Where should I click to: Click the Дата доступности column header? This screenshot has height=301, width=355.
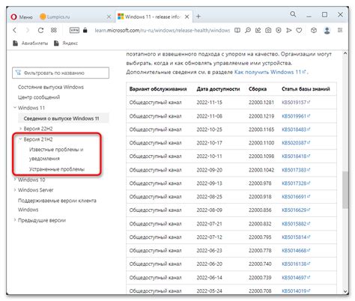[218, 89]
